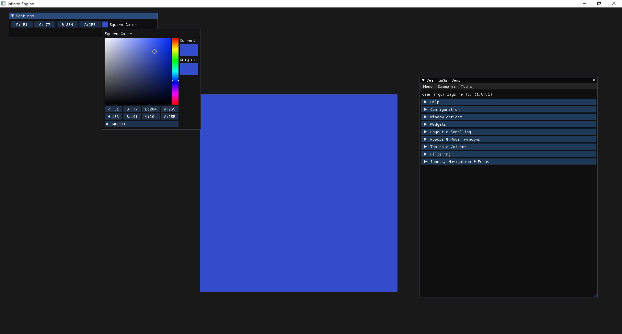
Task: Close the Dear ImGui Demo window
Action: [x=594, y=80]
